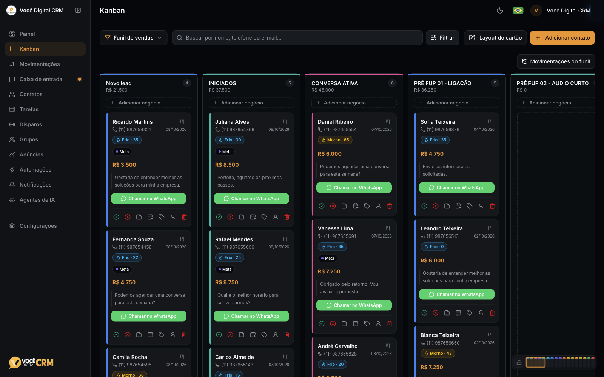Screen dimensions: 604x377
Task: Switch to dark/light mode via moon icon
Action: point(500,11)
